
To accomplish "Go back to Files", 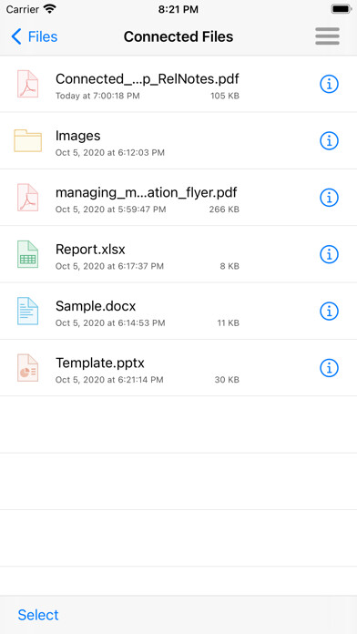I will coord(35,36).
